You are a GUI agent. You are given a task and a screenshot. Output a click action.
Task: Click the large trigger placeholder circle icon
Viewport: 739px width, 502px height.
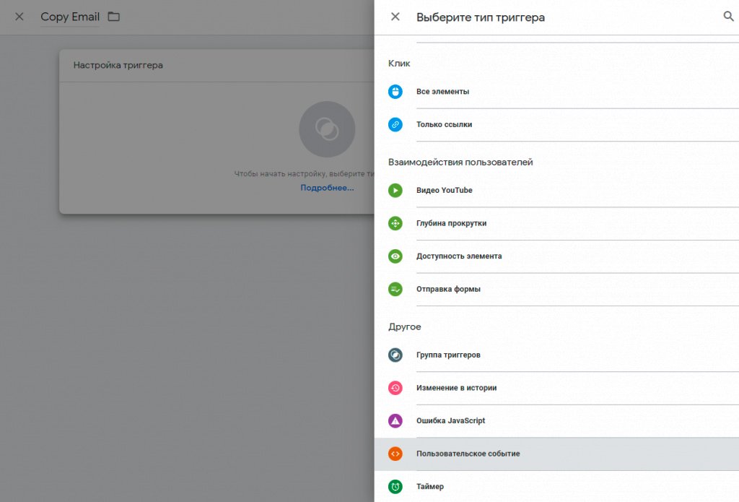327,129
